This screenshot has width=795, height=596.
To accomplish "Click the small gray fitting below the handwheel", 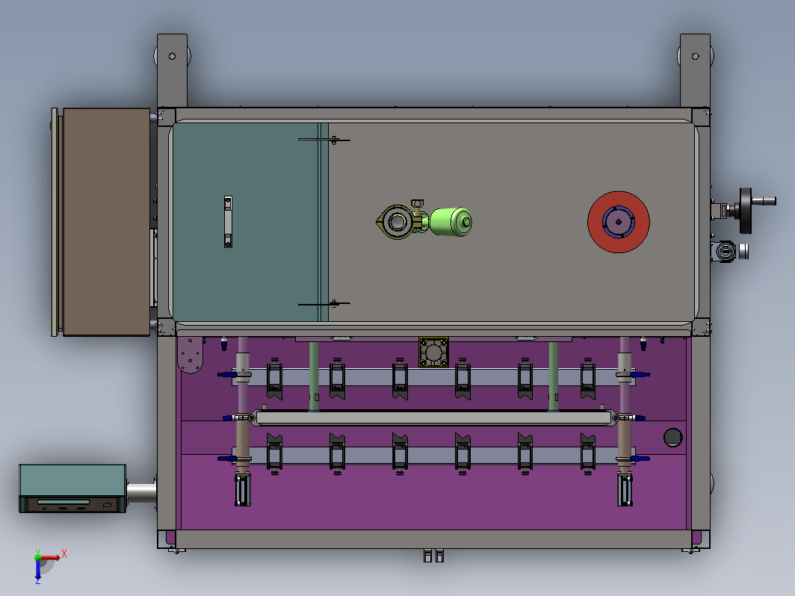I will (726, 252).
